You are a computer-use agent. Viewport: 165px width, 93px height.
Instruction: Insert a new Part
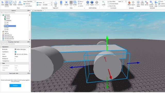(61, 3)
